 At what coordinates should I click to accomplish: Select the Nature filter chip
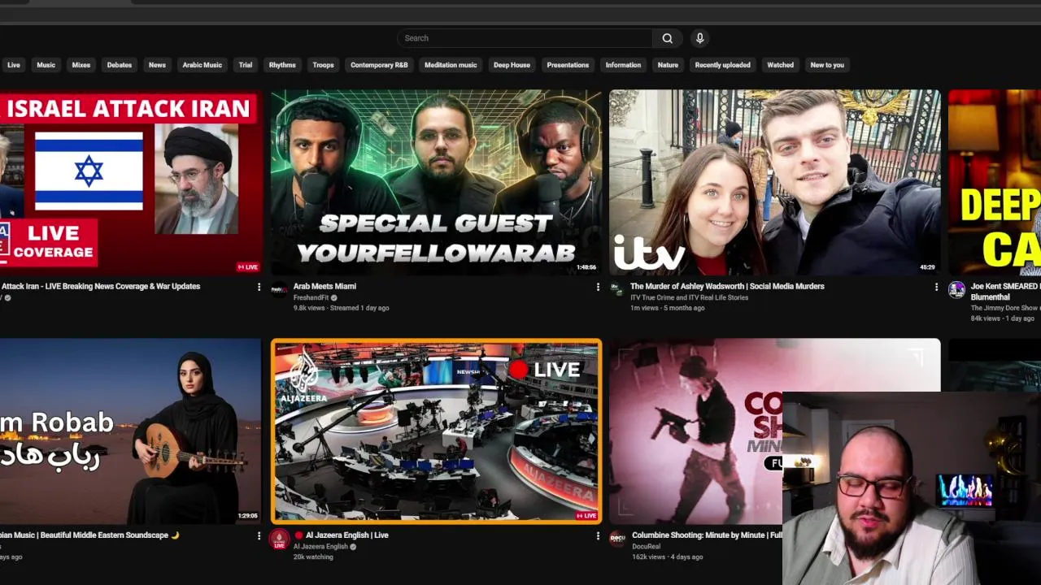click(668, 65)
